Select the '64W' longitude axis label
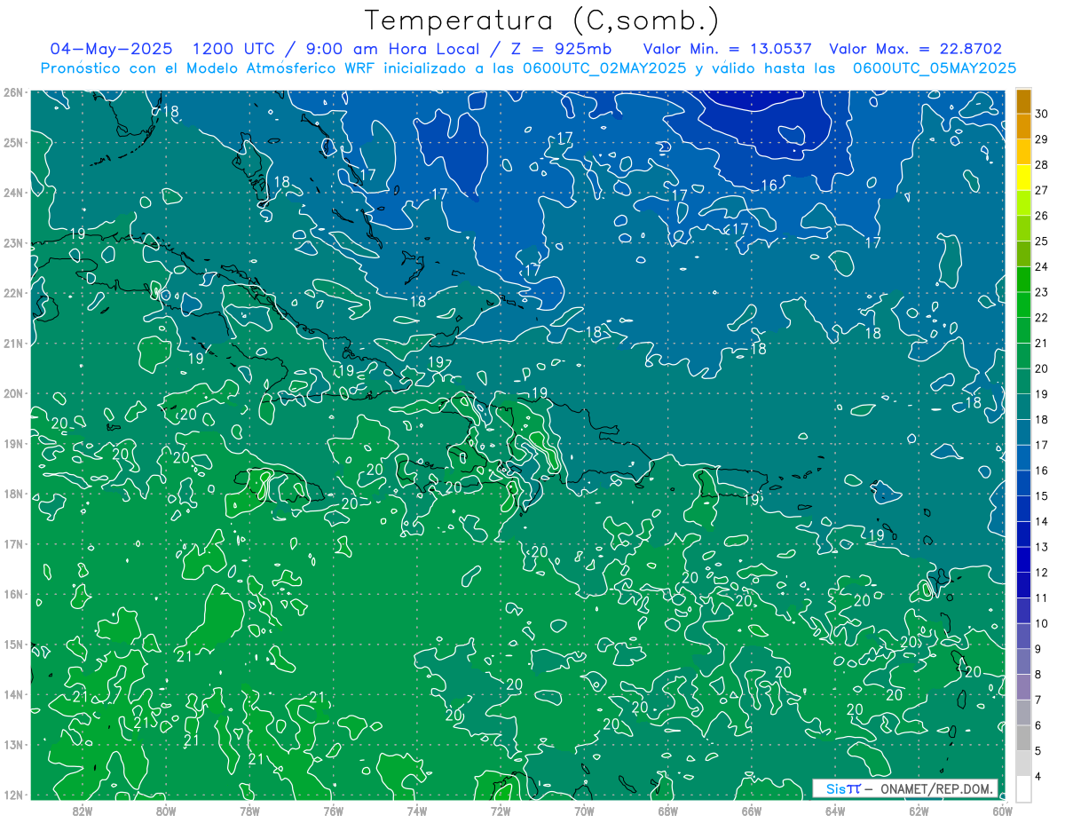The width and height of the screenshot is (1065, 823). (x=835, y=811)
